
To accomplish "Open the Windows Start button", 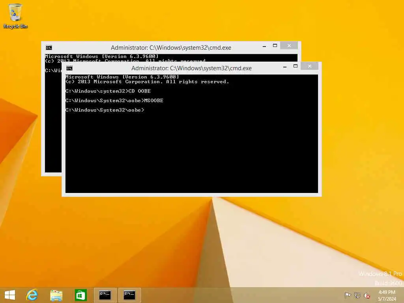I will [x=10, y=295].
